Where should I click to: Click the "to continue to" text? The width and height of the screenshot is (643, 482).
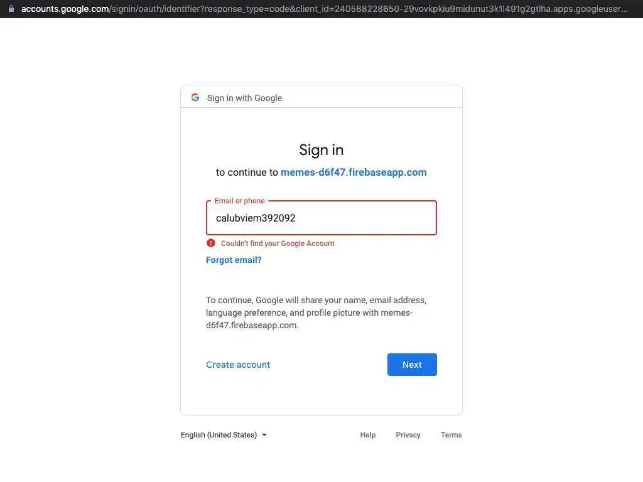(247, 172)
